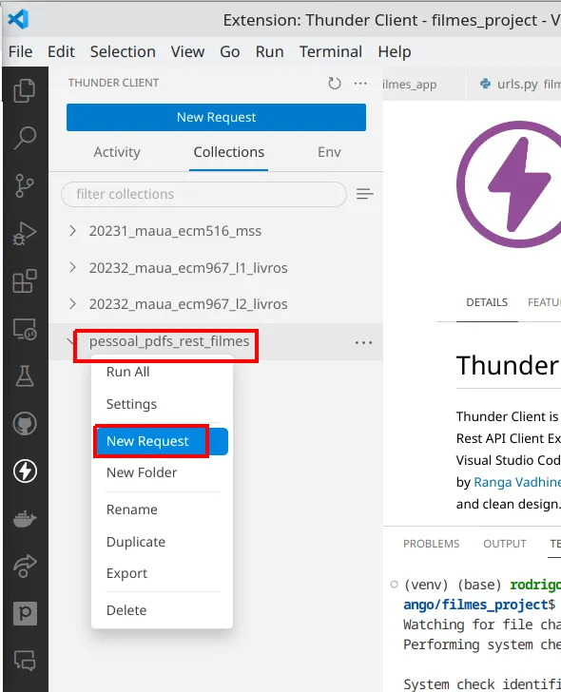The image size is (561, 692).
Task: Refresh the Thunder Client panel
Action: [x=334, y=83]
